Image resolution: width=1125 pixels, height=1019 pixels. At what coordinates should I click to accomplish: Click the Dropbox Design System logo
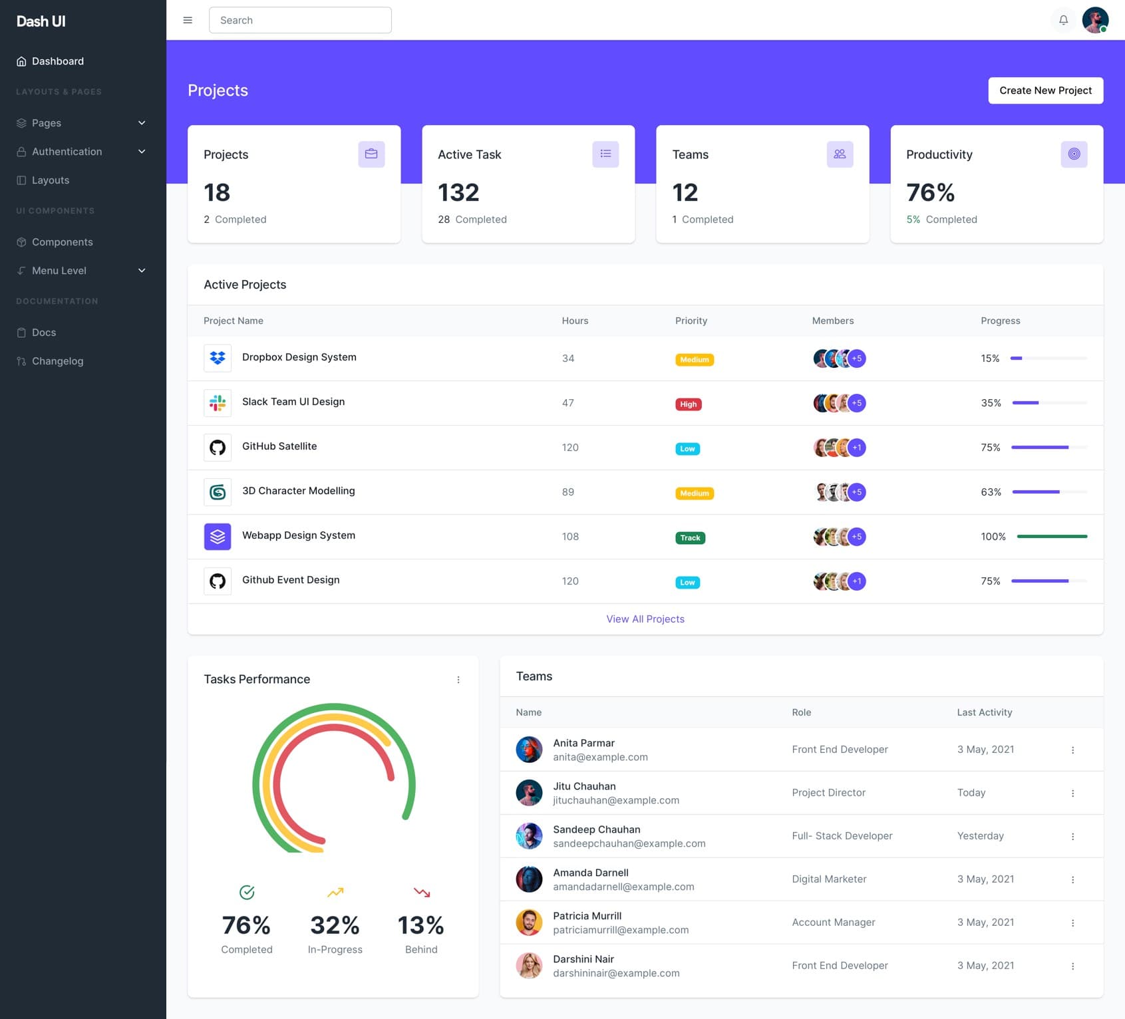tap(218, 358)
